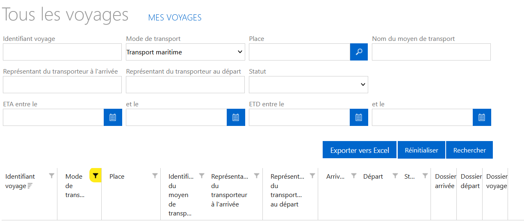Click the Réinitialiser button
524x222 pixels.
click(421, 150)
